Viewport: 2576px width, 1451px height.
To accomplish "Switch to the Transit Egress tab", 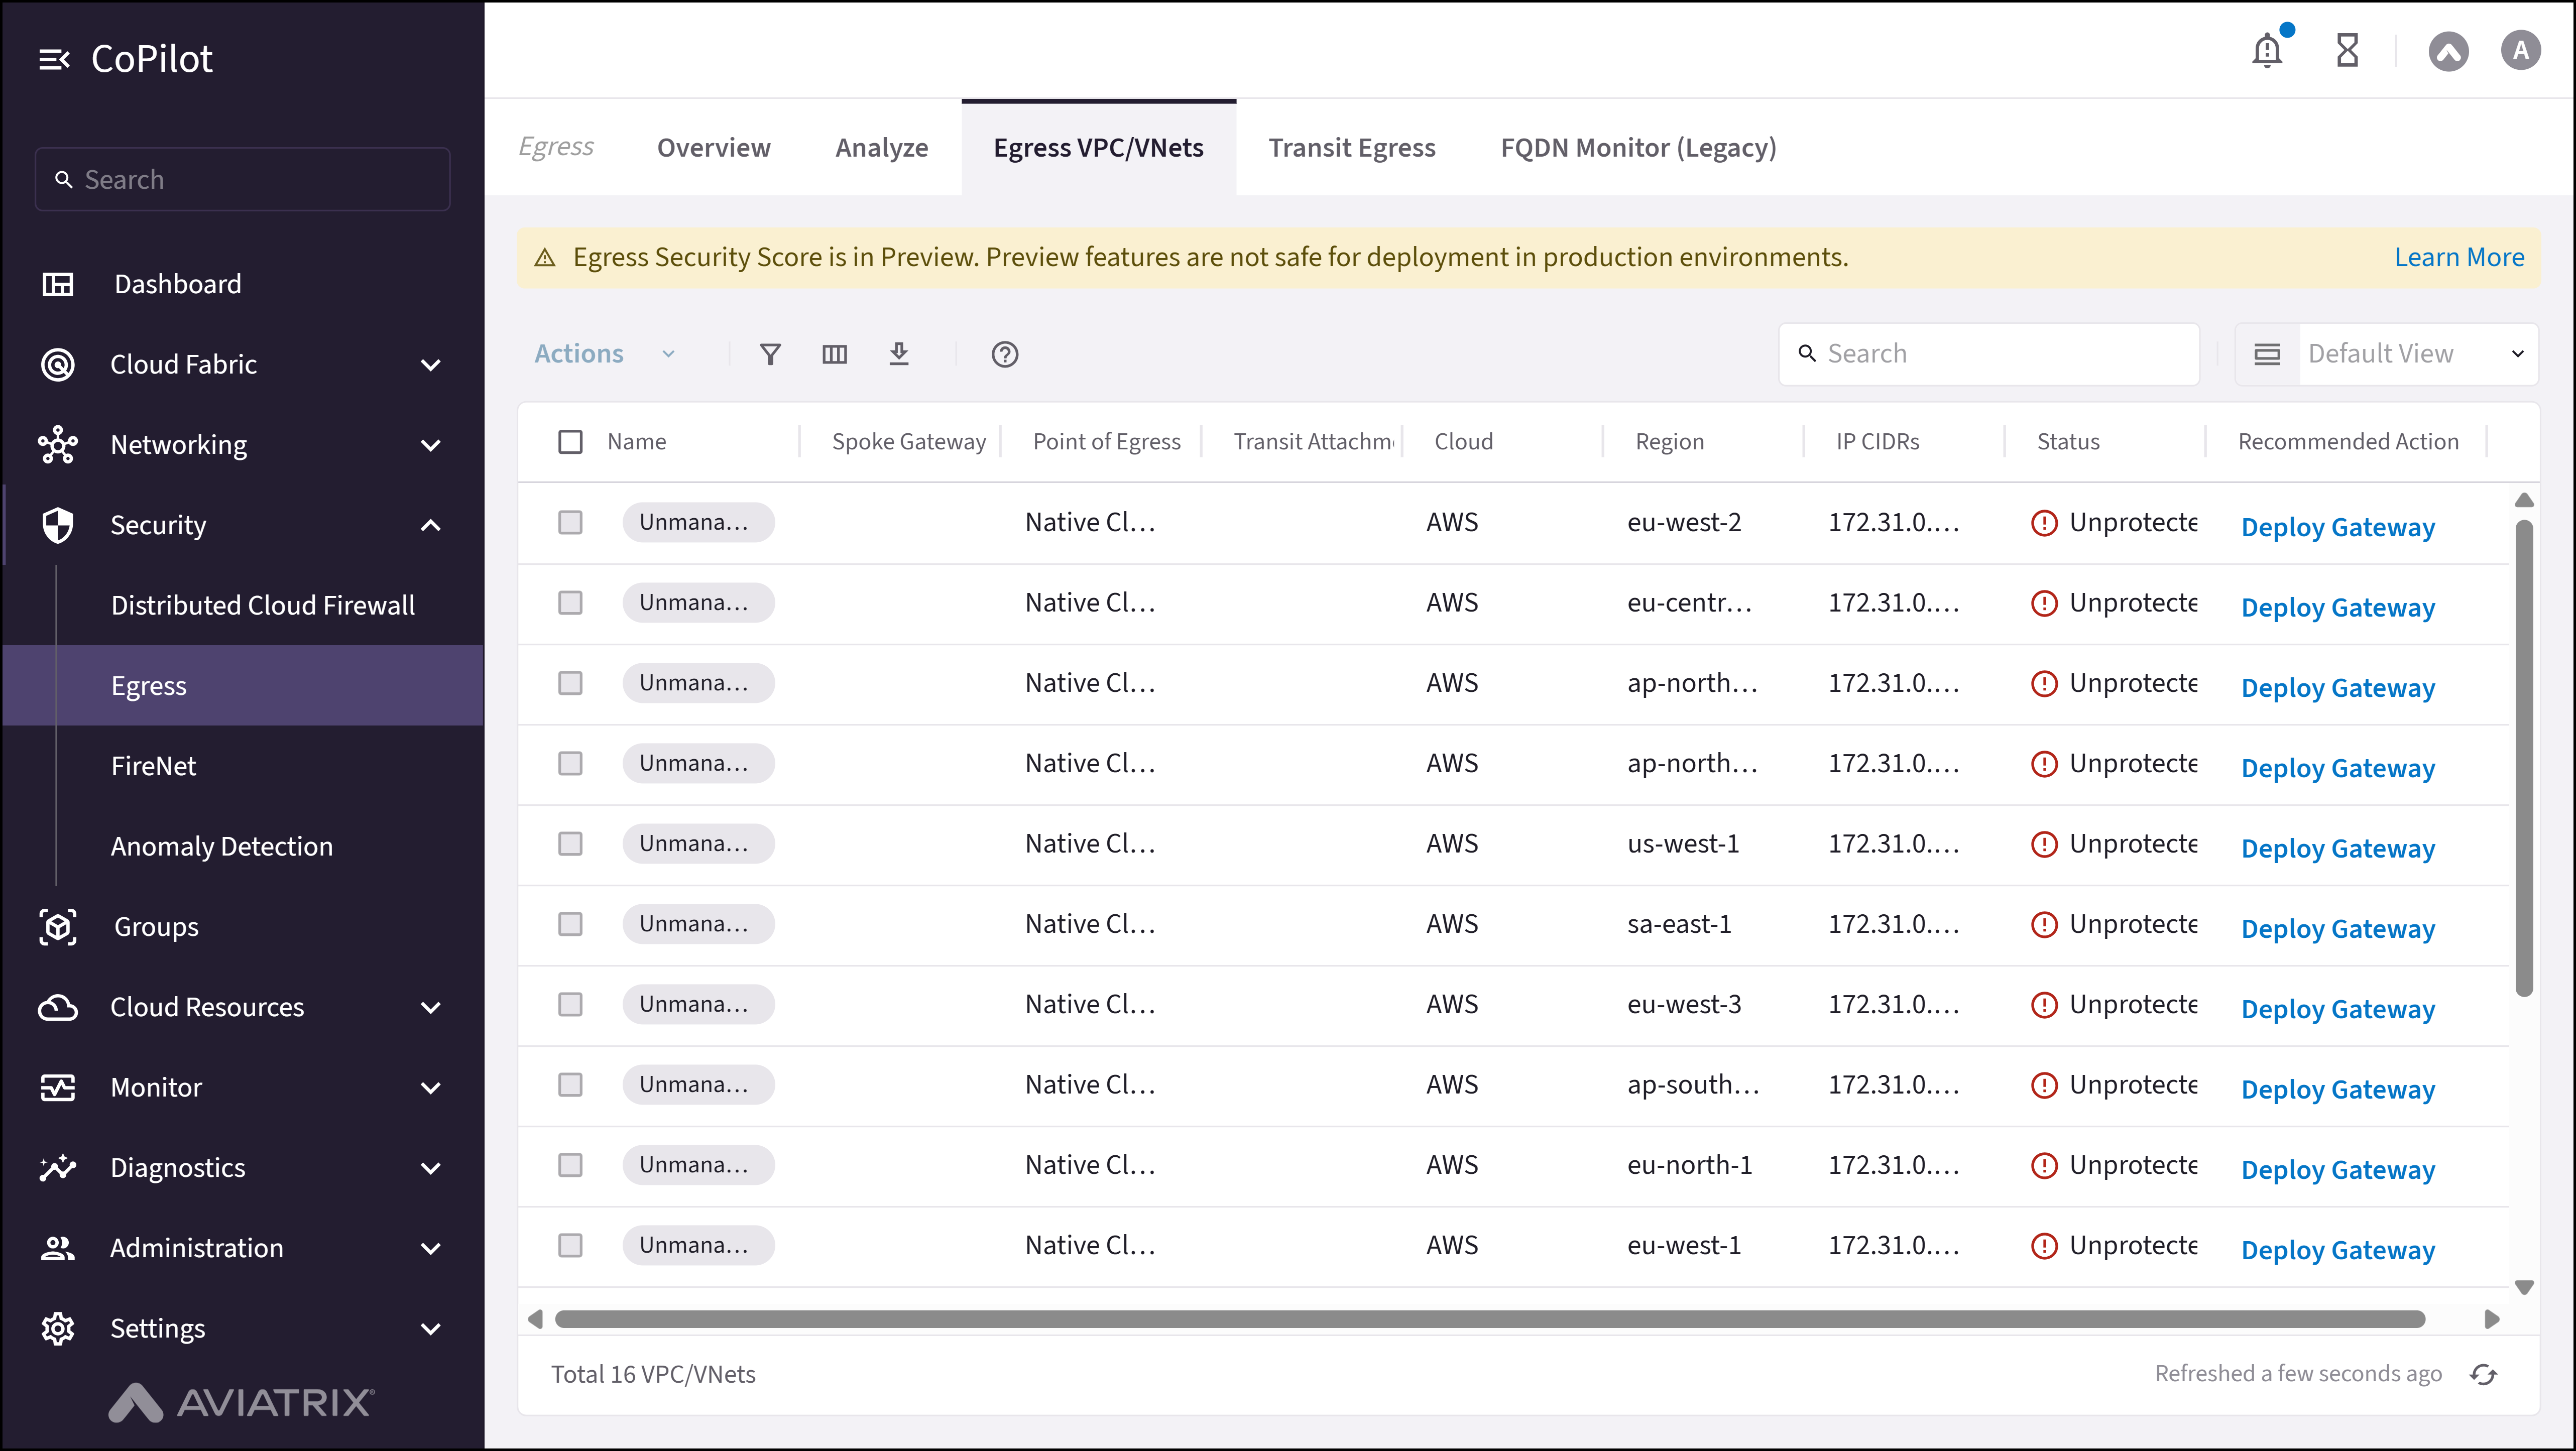I will (x=1351, y=148).
